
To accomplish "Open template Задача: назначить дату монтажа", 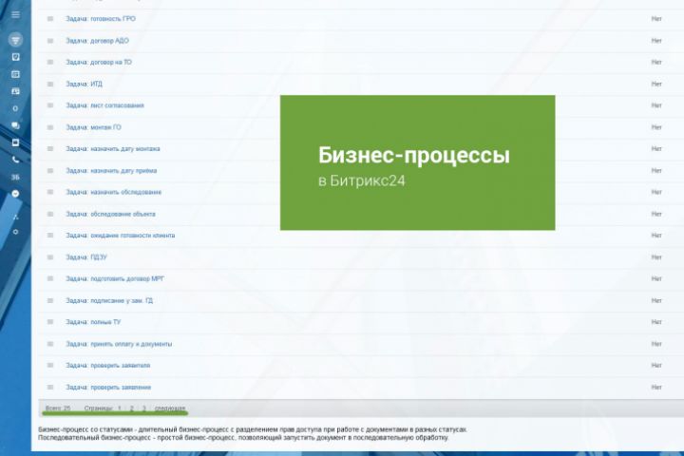I will pos(112,149).
